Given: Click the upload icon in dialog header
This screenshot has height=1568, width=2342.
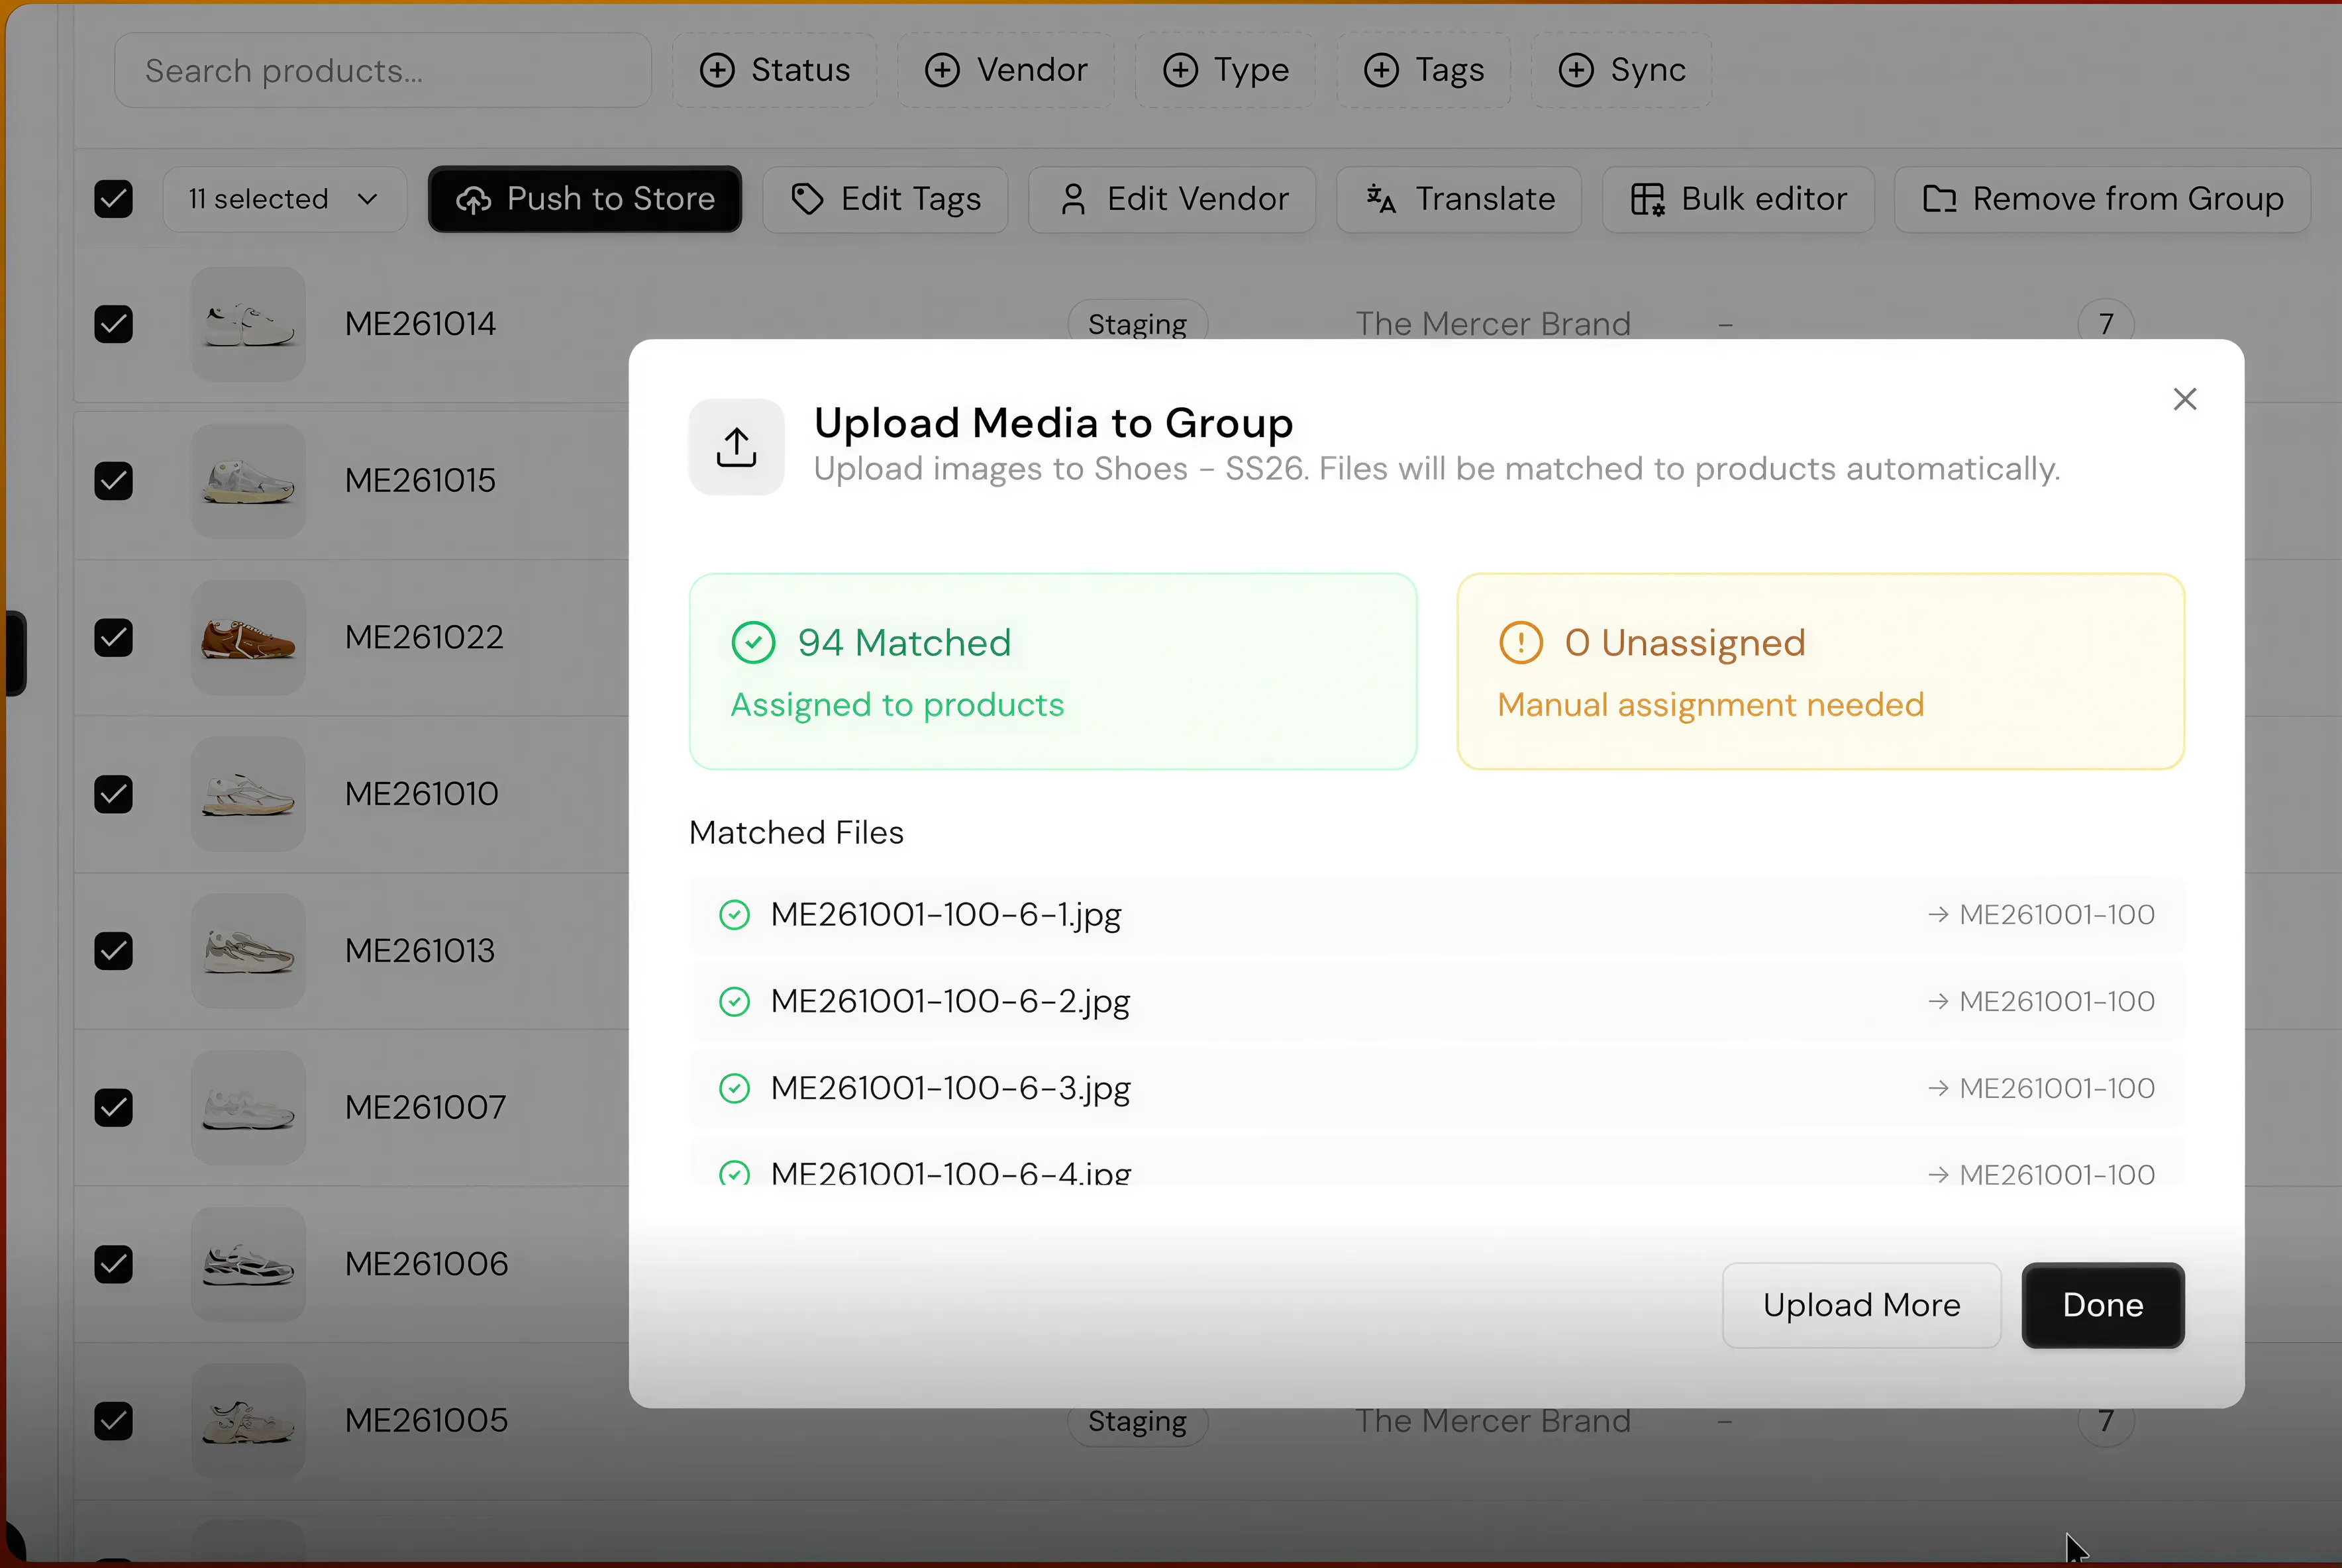Looking at the screenshot, I should pos(736,447).
